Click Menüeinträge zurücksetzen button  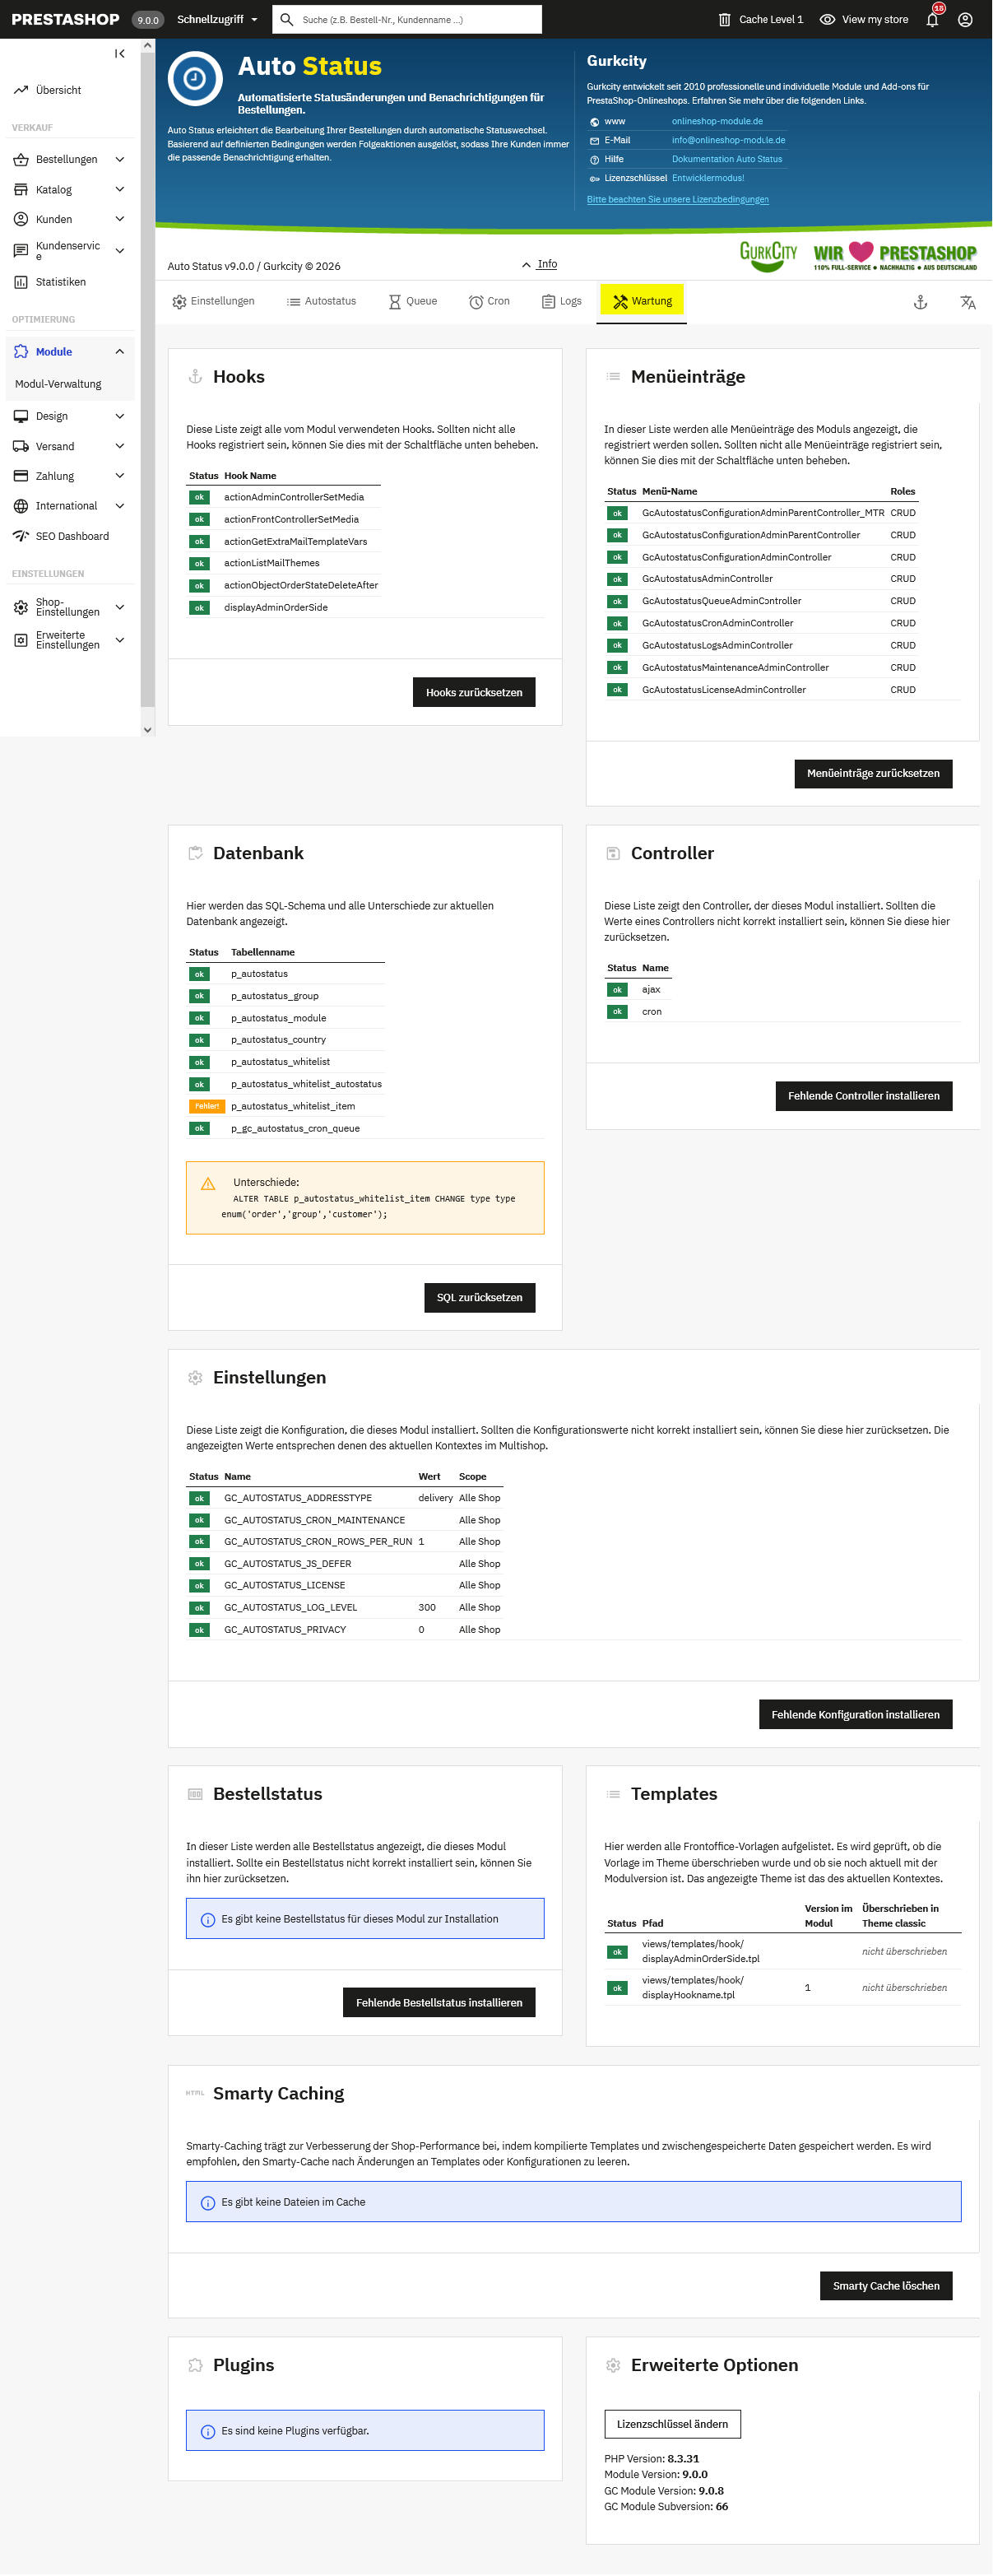click(873, 773)
